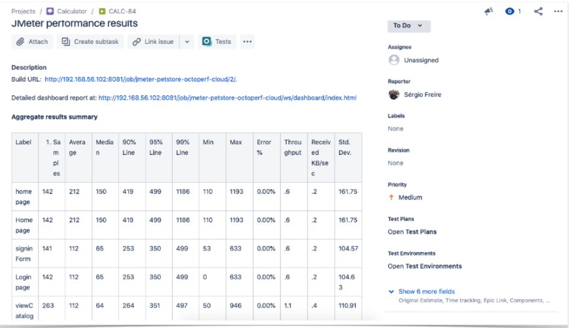570x328 pixels.
Task: Click the Calculator project icon in breadcrumb
Action: [x=50, y=11]
